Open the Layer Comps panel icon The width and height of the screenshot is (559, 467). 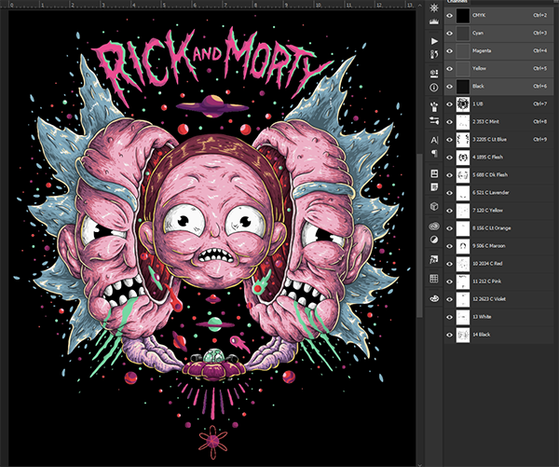(x=434, y=173)
